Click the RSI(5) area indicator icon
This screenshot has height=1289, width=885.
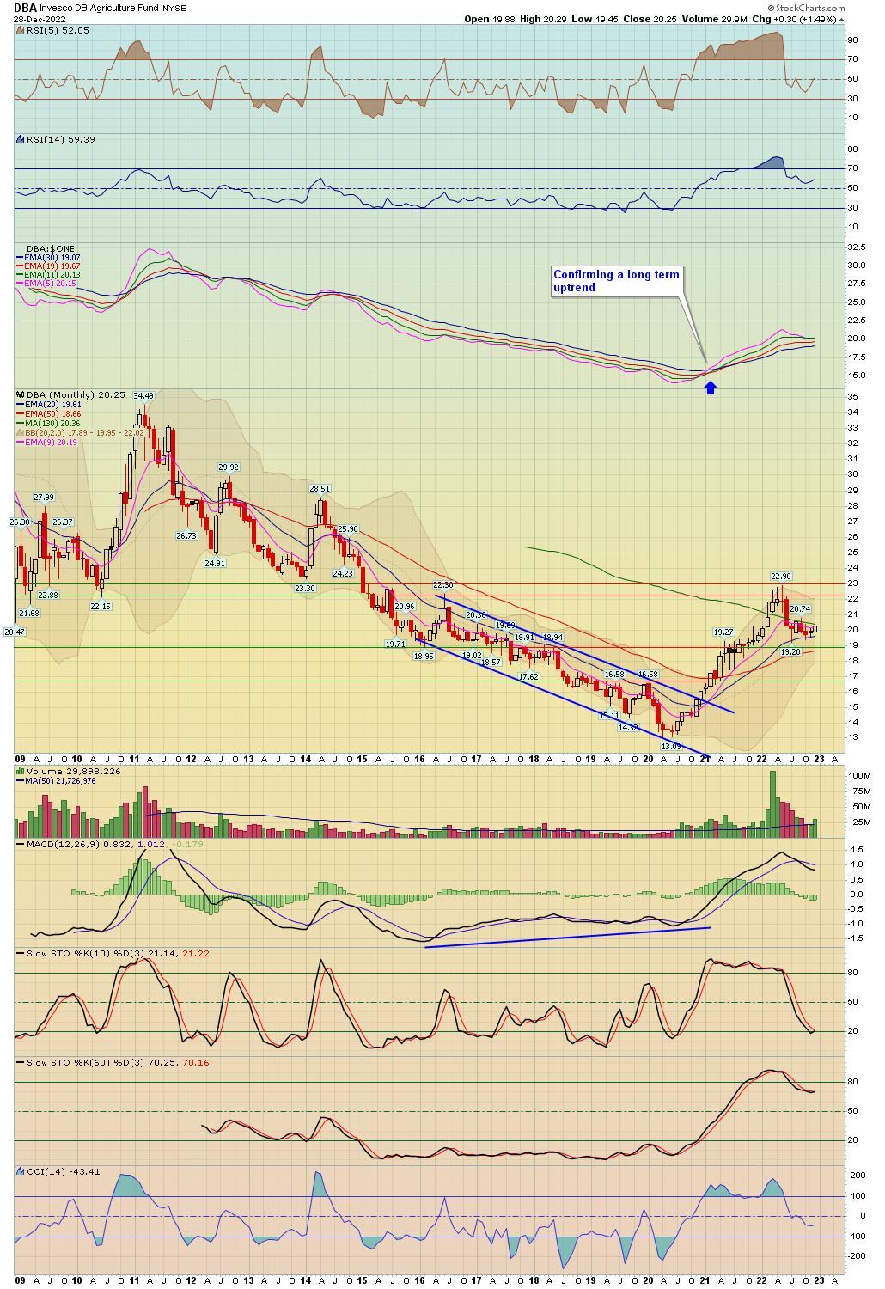[21, 31]
